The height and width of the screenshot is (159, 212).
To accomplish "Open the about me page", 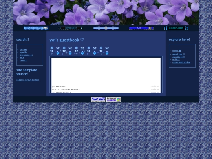I will tap(179, 54).
